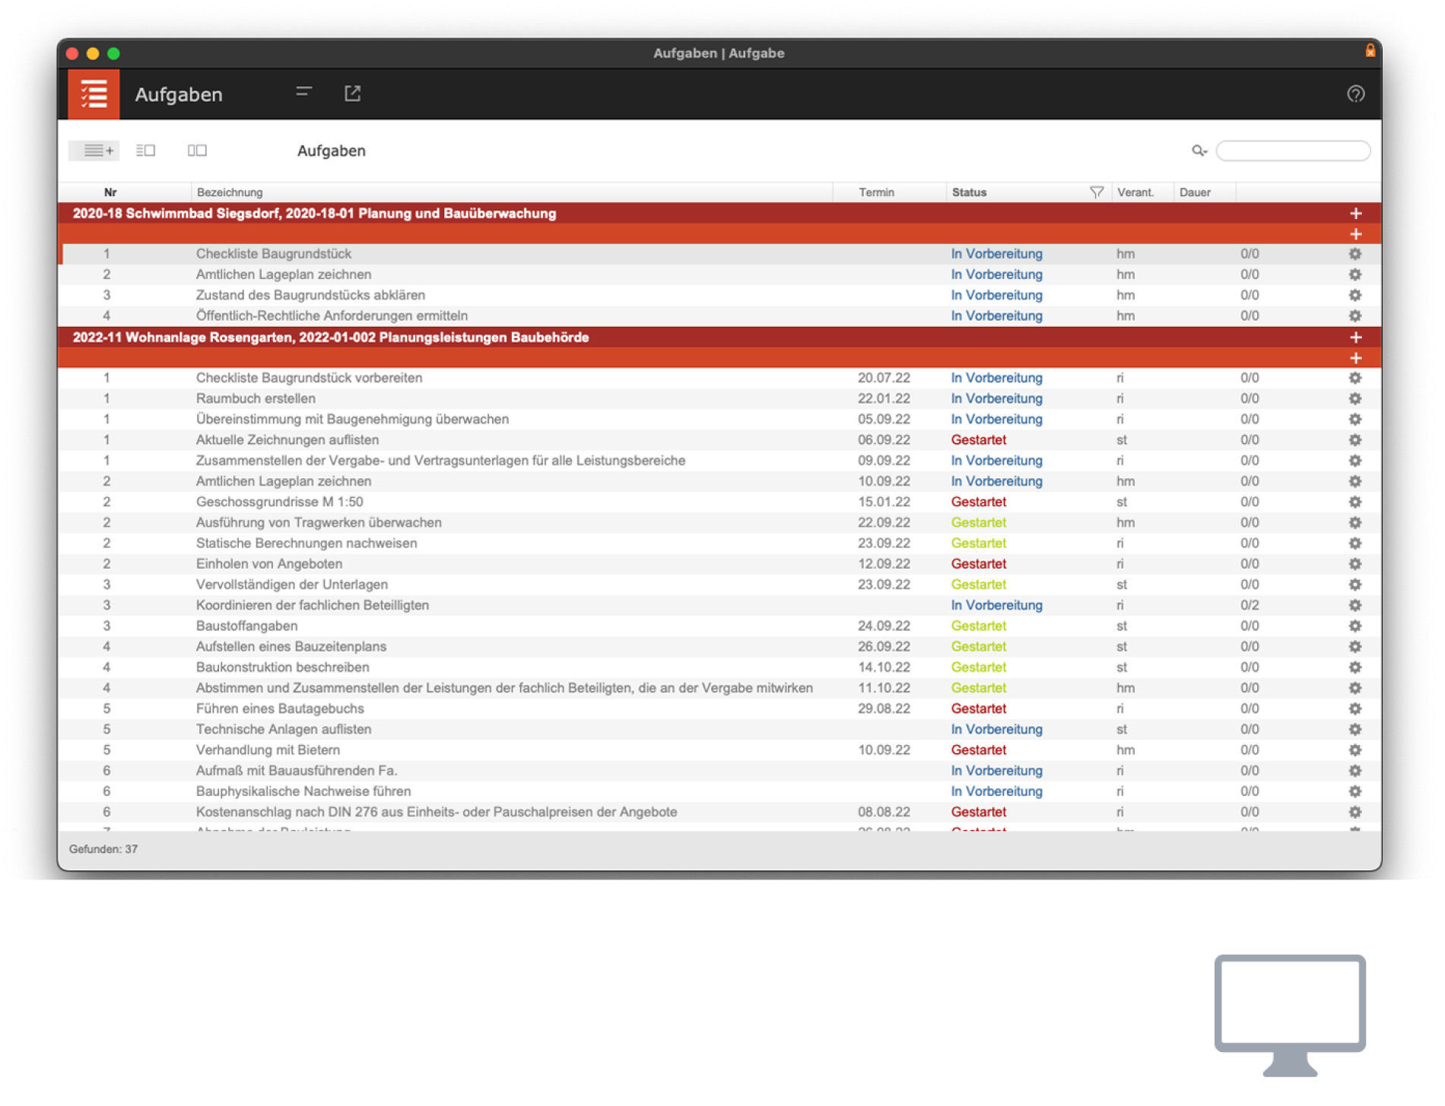
Task: Click plus on Wohnanlage Rosengarten project header
Action: 1355,338
